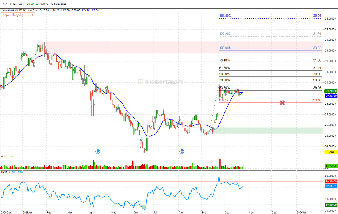Click the يومي interval label in the header
Viewport: 338px width, 214px height.
tap(21, 4)
